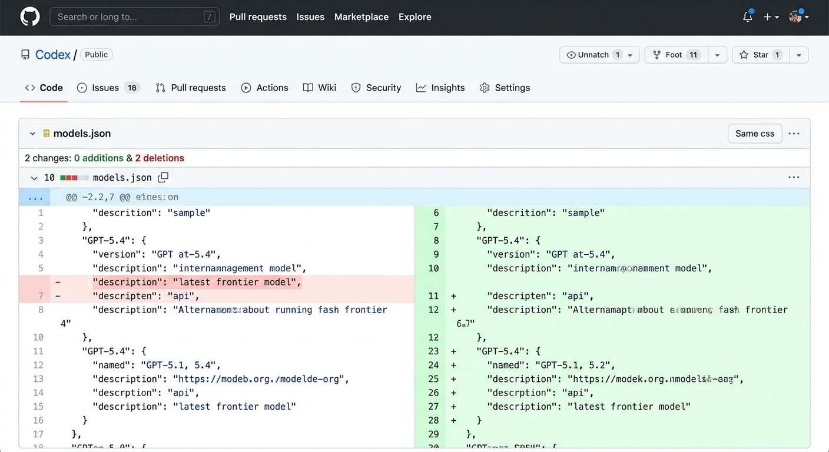Switch to the Issues tab
This screenshot has height=452, width=829.
pyautogui.click(x=108, y=88)
